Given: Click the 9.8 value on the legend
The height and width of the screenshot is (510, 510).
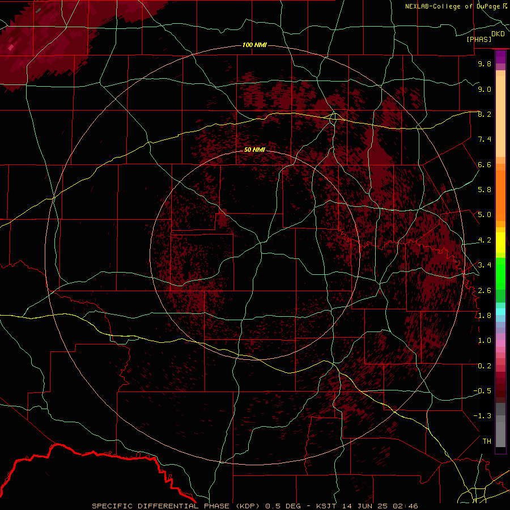Looking at the screenshot, I should pos(484,63).
